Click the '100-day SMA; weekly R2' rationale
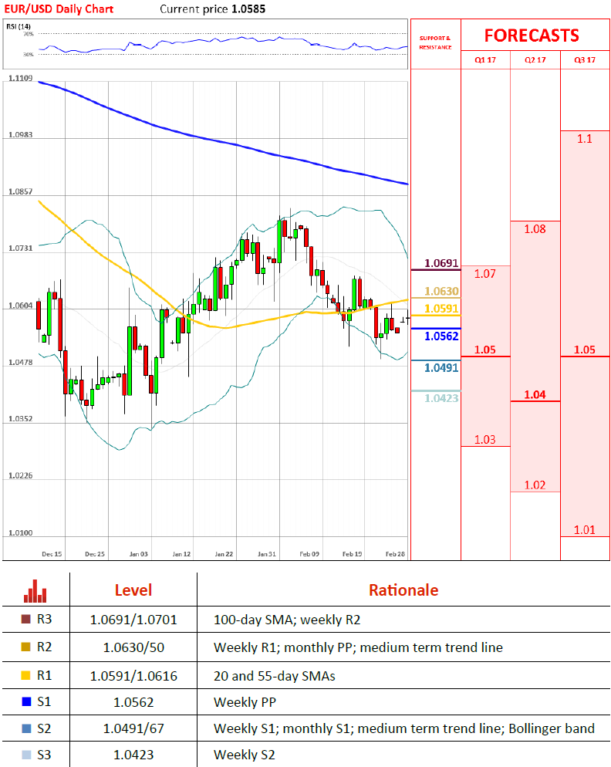Viewport: 611px width, 767px height. pos(287,620)
